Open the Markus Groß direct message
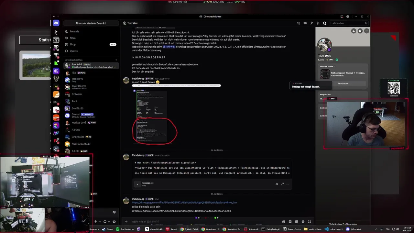This screenshot has height=233, width=414. [x=91, y=123]
